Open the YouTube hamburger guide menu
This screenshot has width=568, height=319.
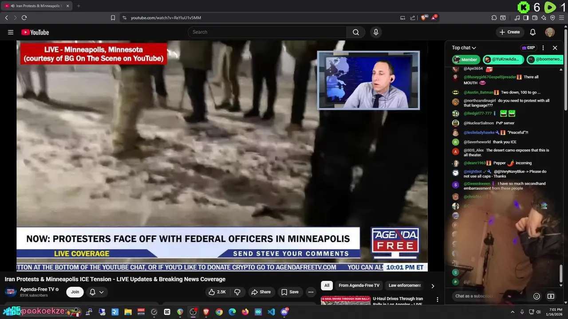[11, 32]
